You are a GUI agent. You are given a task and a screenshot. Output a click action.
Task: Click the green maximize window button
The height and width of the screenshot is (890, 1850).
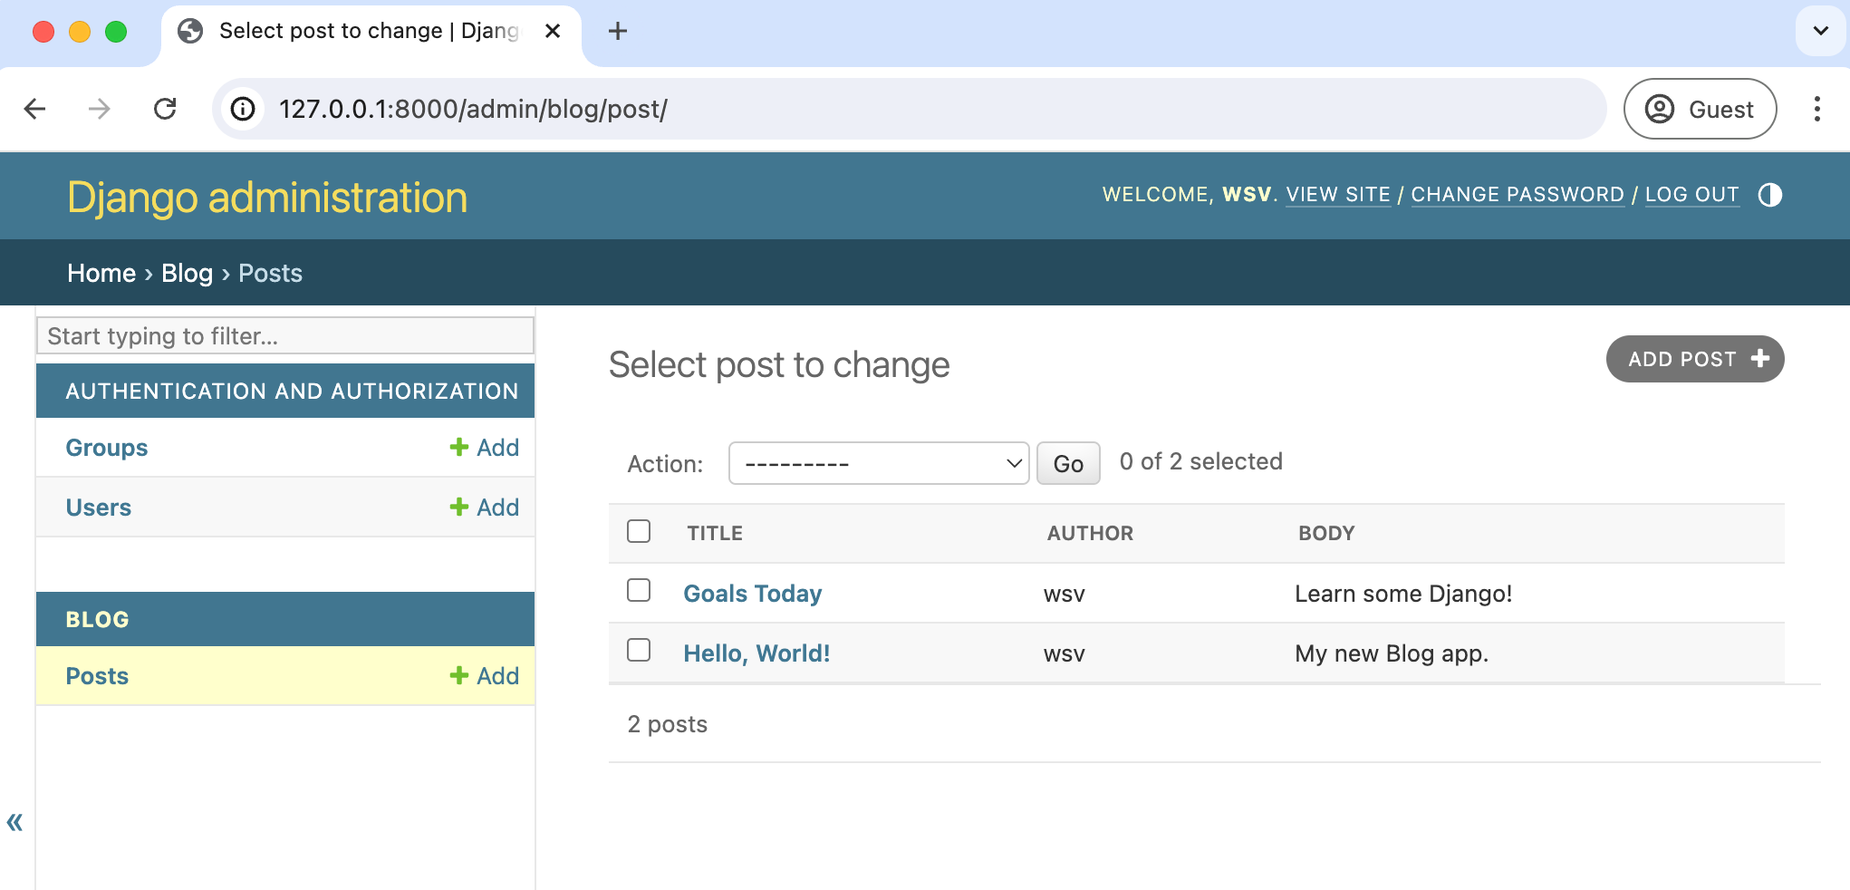[x=116, y=32]
